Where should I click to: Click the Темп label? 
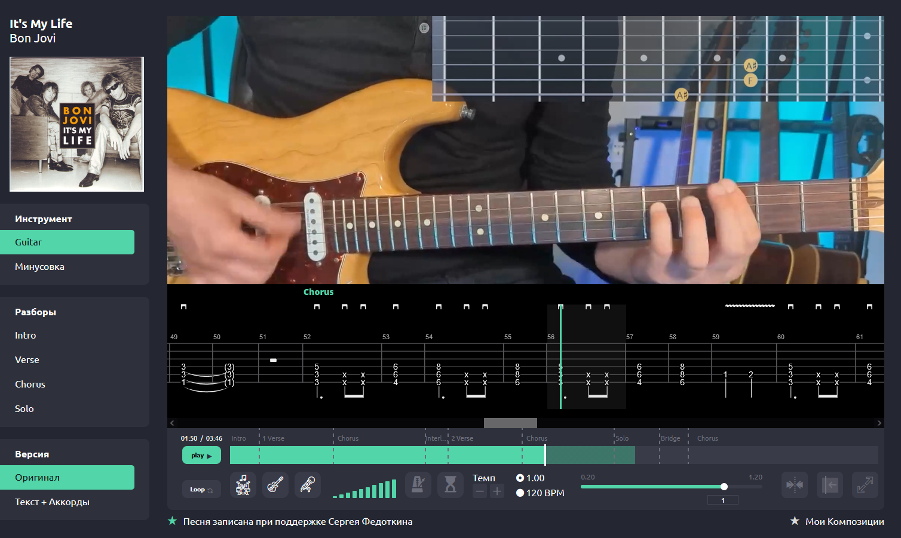click(x=484, y=478)
